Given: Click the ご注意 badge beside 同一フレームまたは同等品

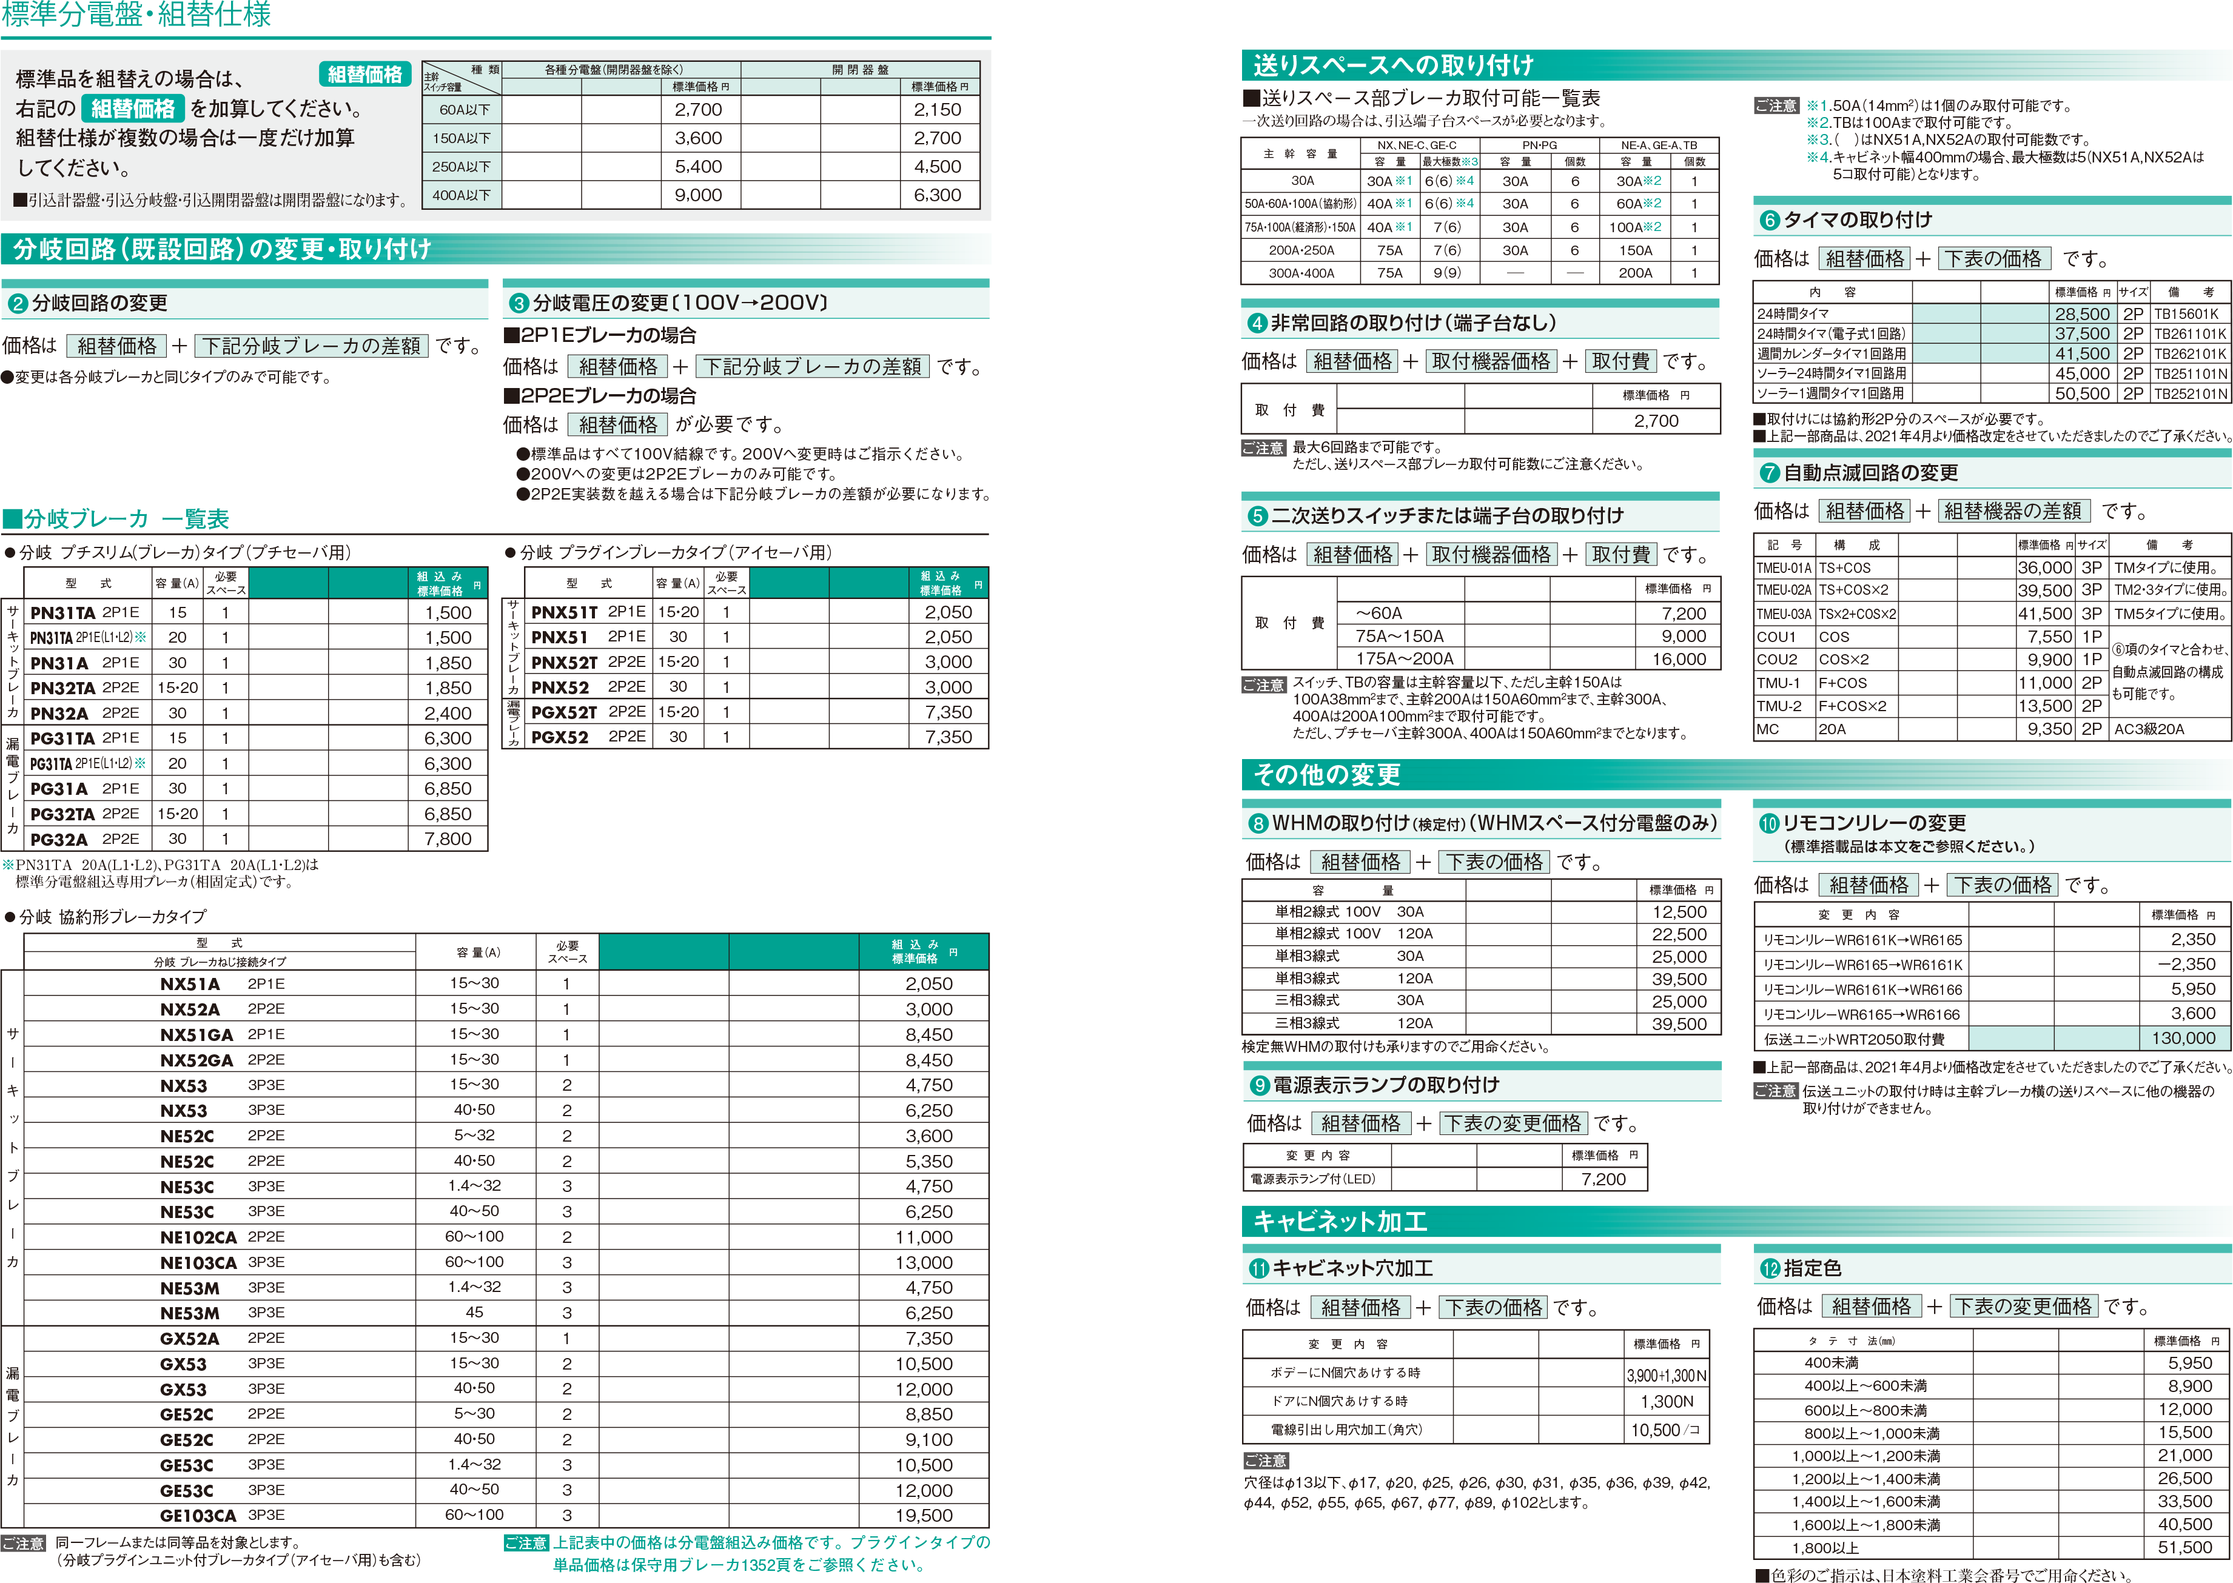Looking at the screenshot, I should [x=24, y=1544].
